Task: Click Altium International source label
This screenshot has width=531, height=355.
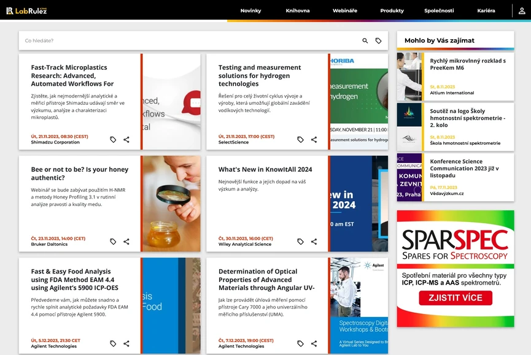Action: click(452, 93)
